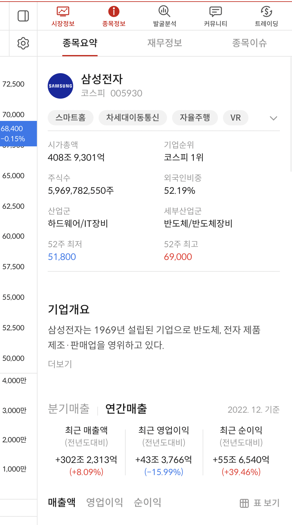This screenshot has height=525, width=292.
Task: Click the vertical scrollbar on the right edge
Action: pos(291,115)
